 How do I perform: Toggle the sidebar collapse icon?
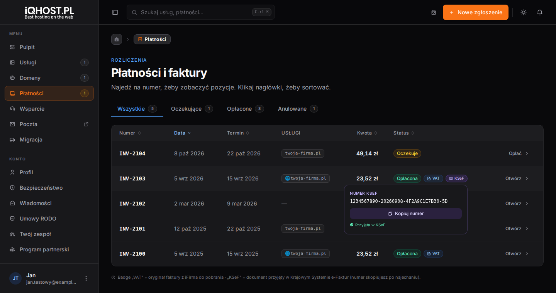[x=115, y=12]
